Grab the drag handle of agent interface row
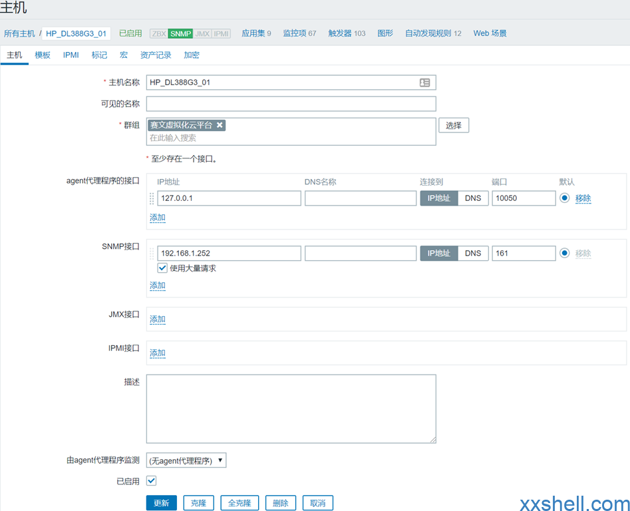Screen dimensions: 630x511 [152, 198]
